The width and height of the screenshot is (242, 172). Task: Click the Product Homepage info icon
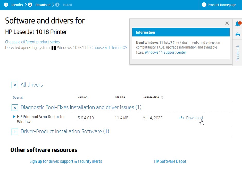204,5
